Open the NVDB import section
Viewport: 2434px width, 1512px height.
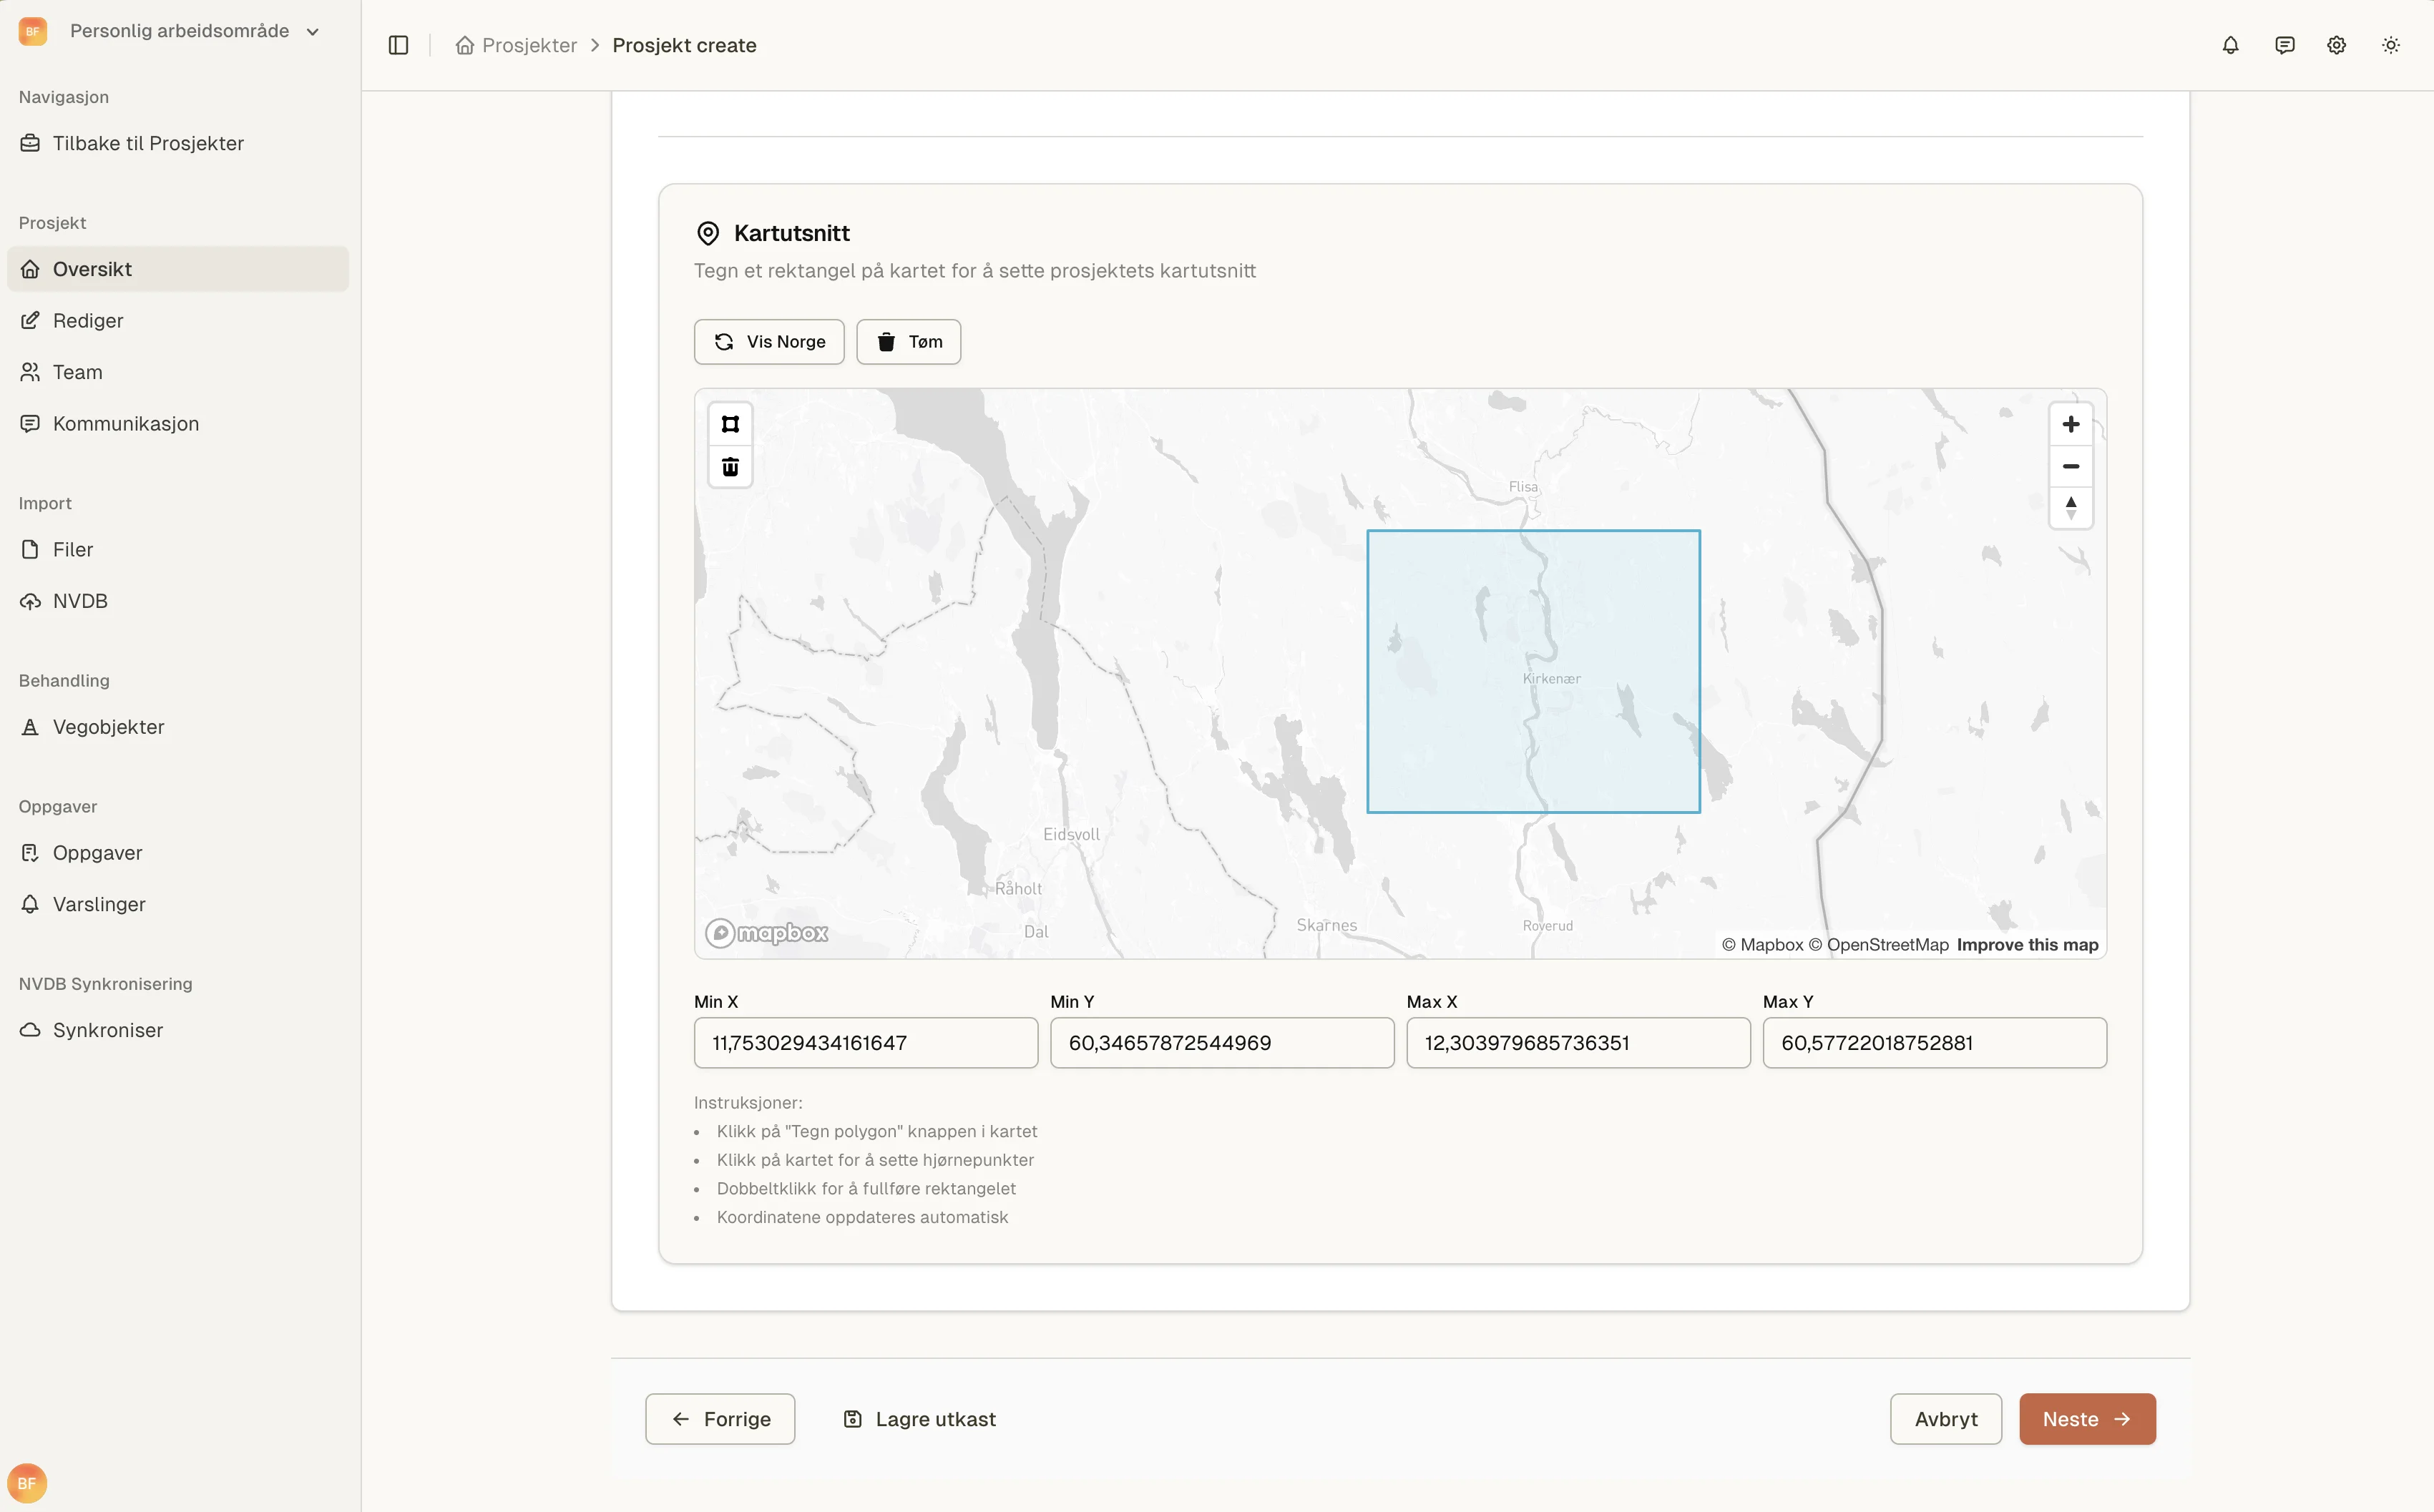click(80, 600)
